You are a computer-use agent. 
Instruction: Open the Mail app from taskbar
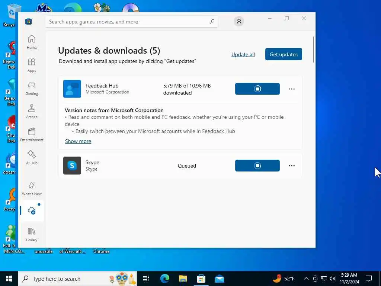pyautogui.click(x=220, y=279)
